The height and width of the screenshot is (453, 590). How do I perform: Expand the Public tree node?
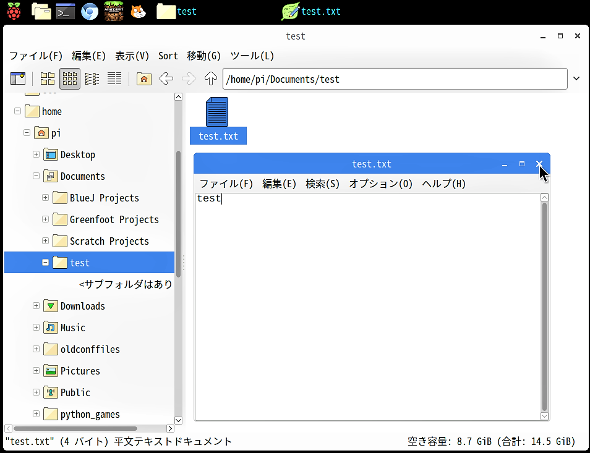pos(36,392)
